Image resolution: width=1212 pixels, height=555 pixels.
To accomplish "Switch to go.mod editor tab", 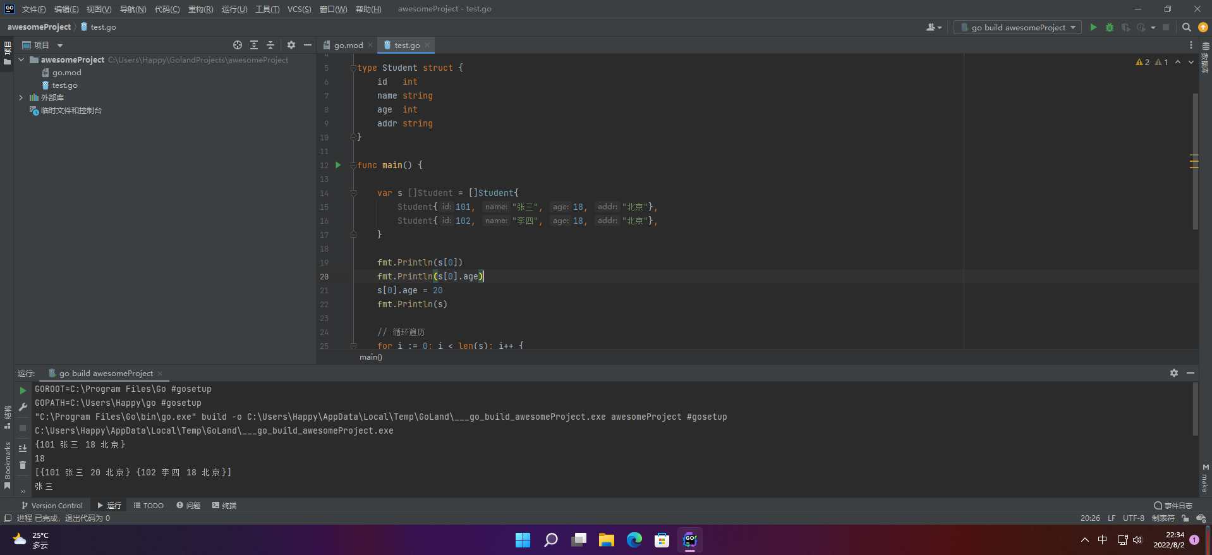I will click(x=348, y=45).
